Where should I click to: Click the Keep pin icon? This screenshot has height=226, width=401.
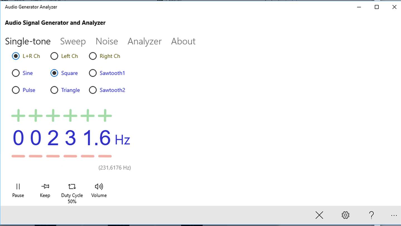pos(45,190)
